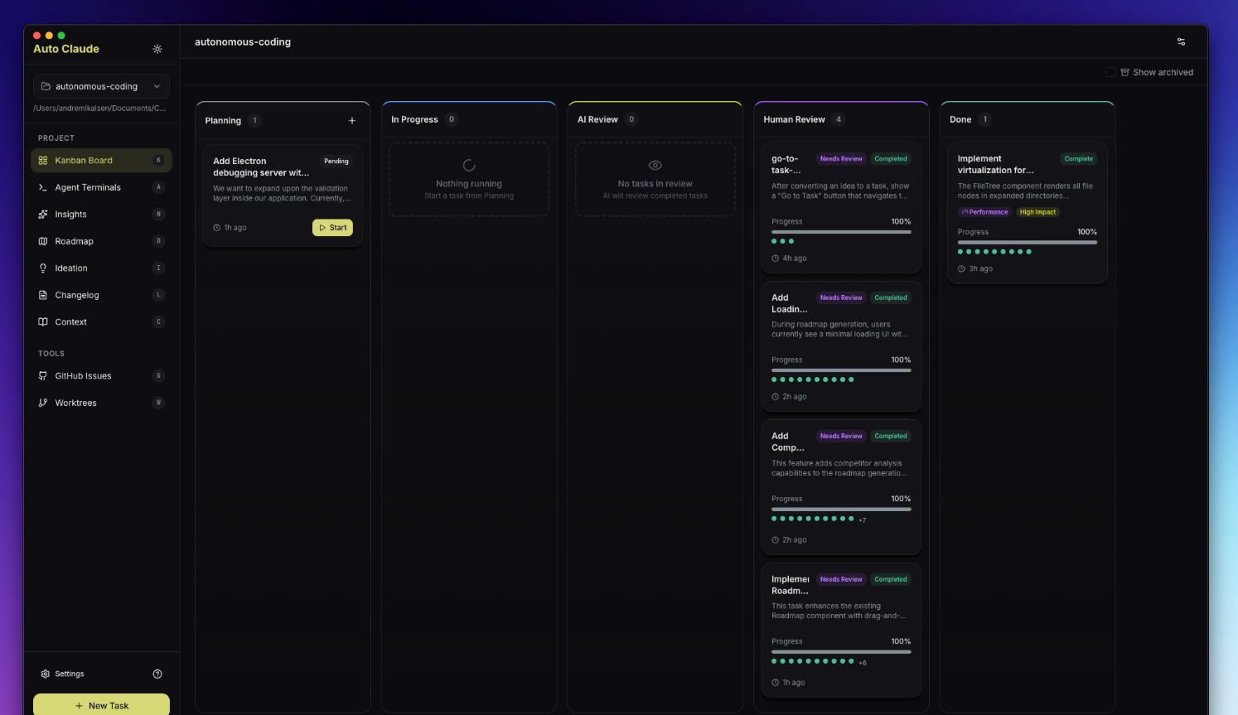Open the Kanban Board view
This screenshot has width=1238, height=715.
[x=84, y=161]
